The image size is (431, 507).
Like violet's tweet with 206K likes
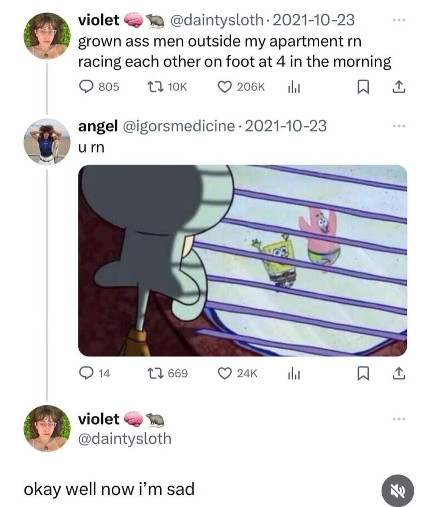225,86
